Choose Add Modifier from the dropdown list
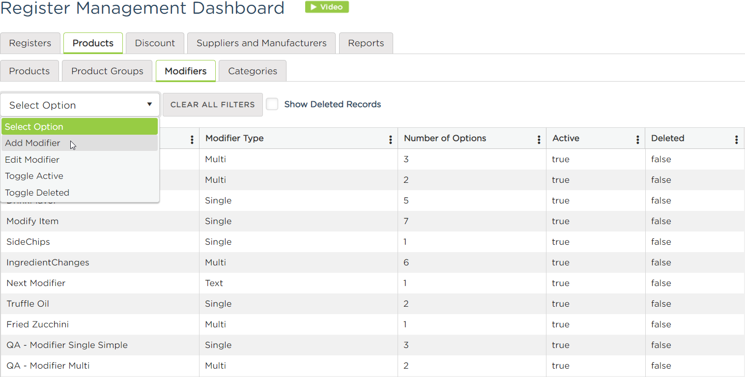The height and width of the screenshot is (377, 745). 32,143
